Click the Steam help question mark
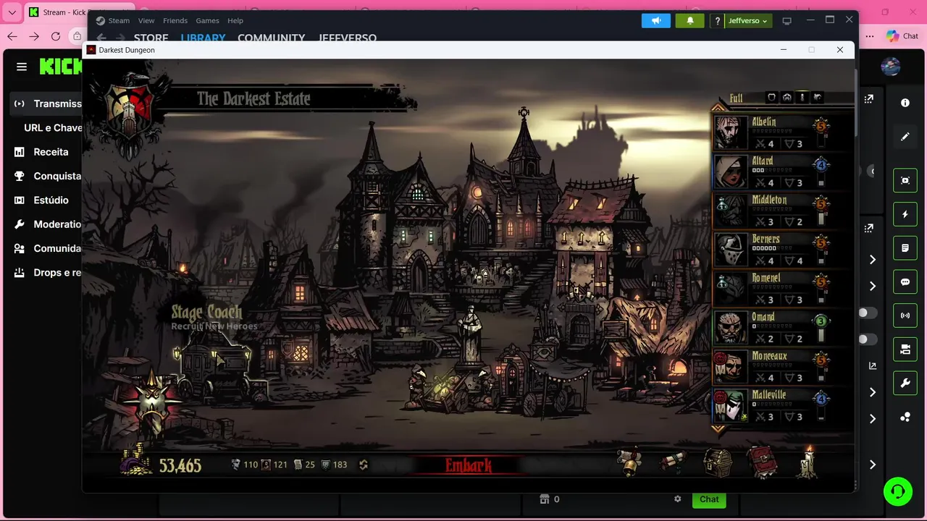This screenshot has height=521, width=927. pos(718,21)
